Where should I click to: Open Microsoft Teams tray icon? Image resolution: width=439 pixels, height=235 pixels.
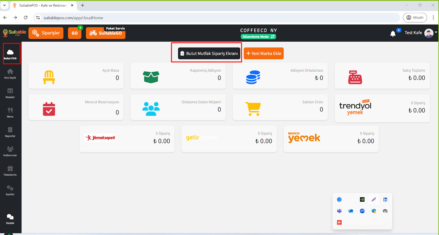click(x=339, y=211)
